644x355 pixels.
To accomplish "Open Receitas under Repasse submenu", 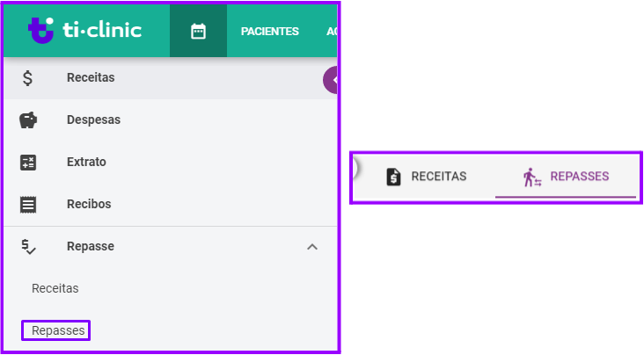I will click(x=55, y=288).
